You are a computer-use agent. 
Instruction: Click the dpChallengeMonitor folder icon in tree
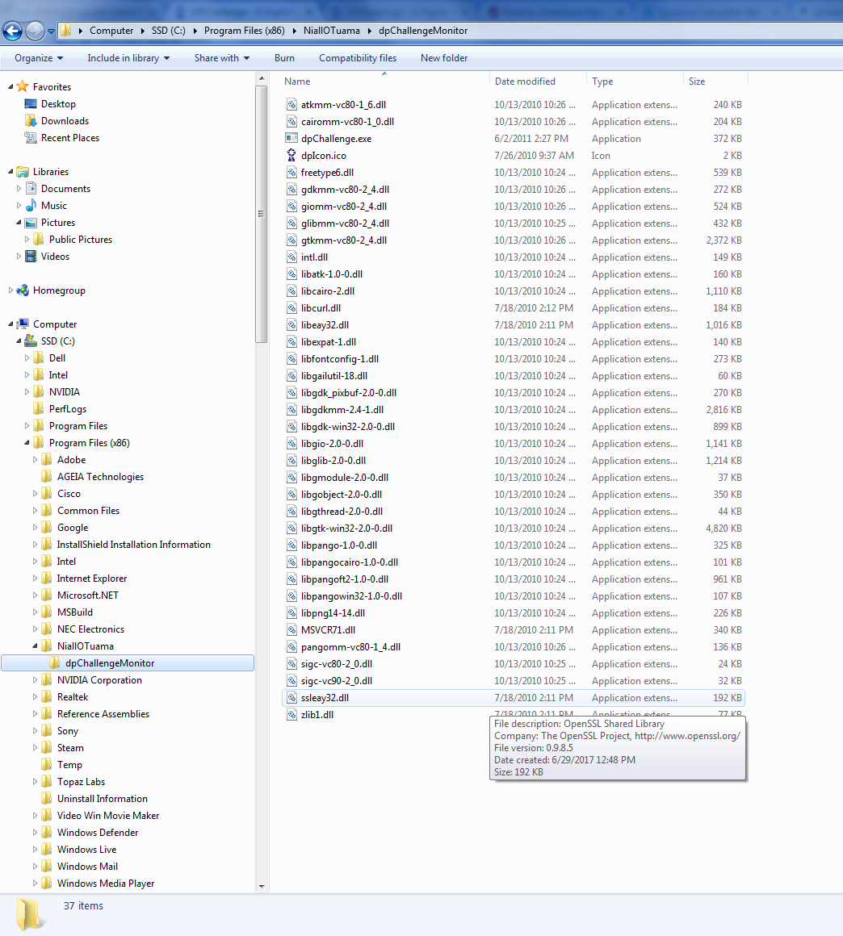(55, 662)
